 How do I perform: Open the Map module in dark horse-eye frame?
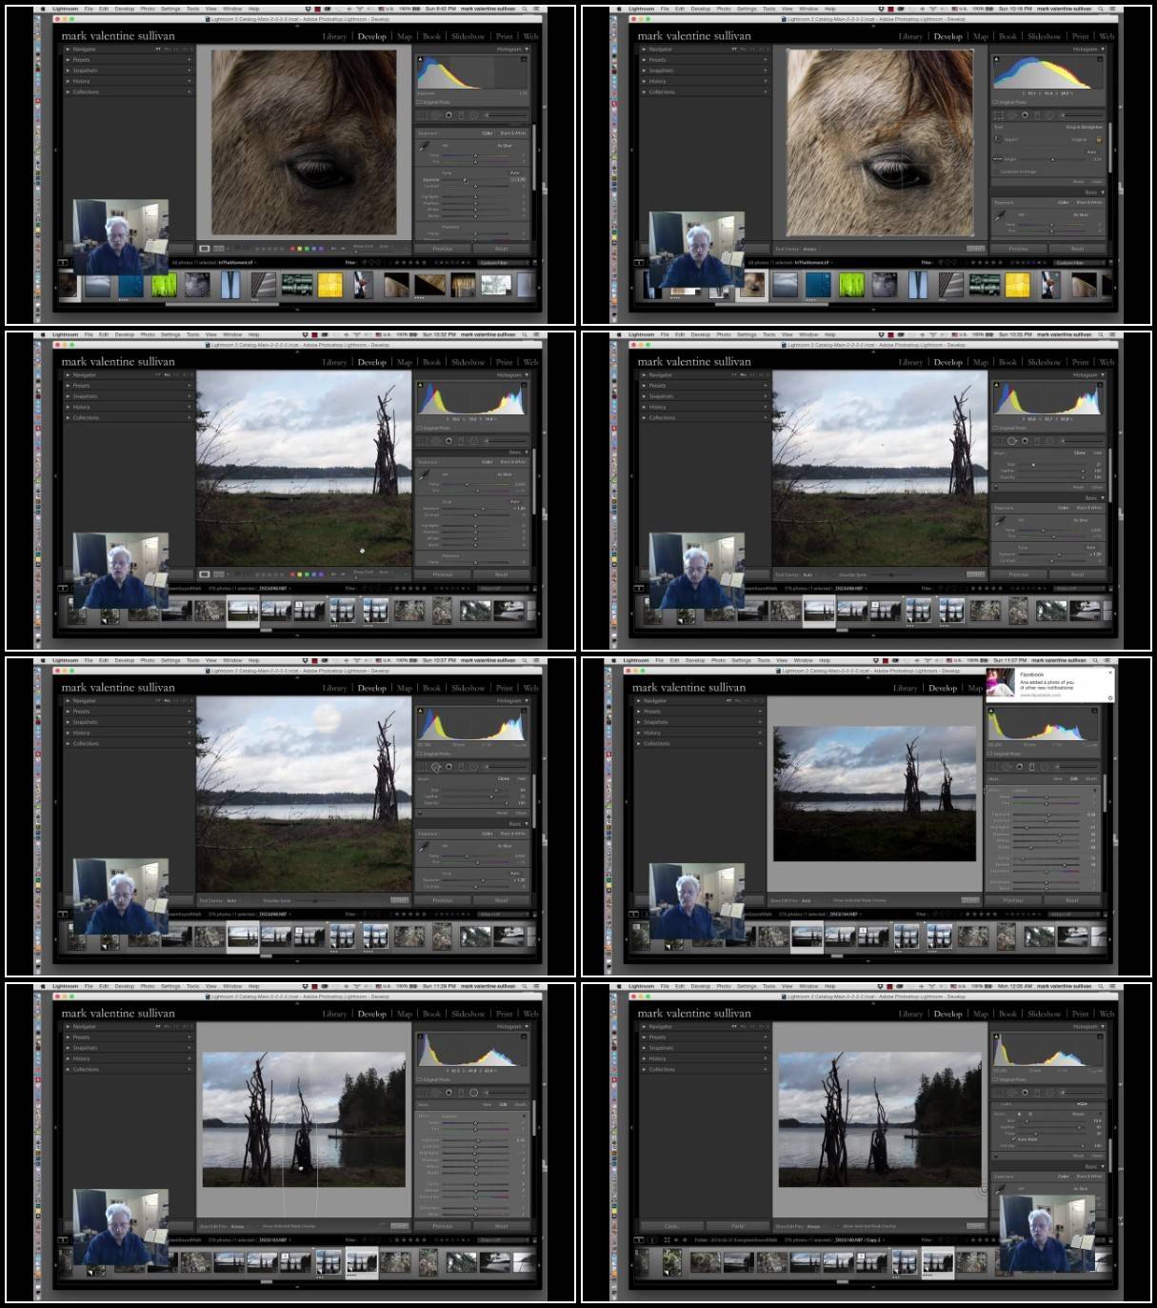coord(405,36)
